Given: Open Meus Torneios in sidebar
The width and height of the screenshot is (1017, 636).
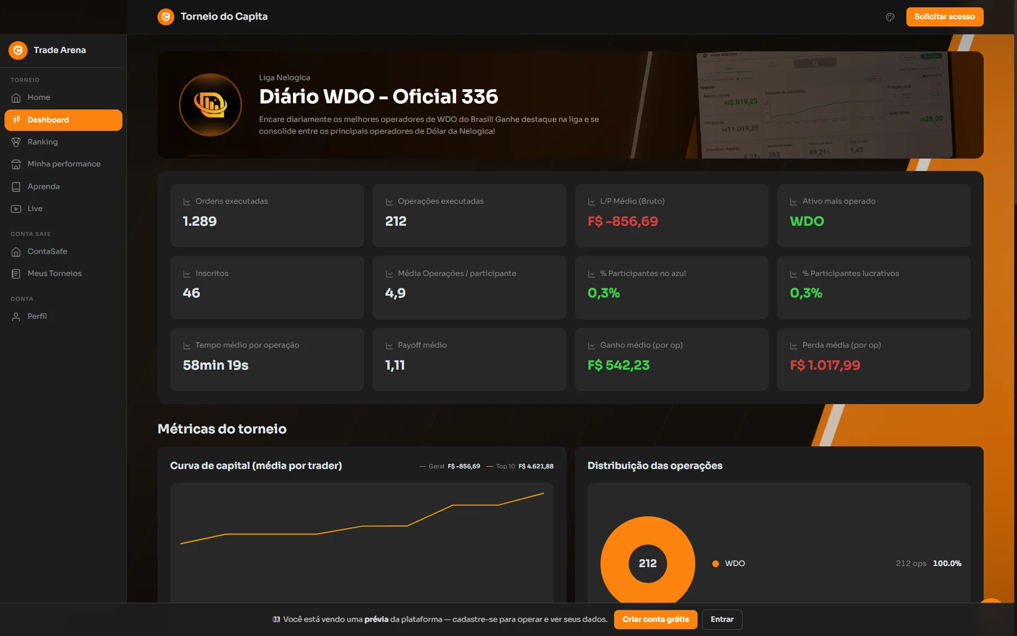Looking at the screenshot, I should point(63,274).
